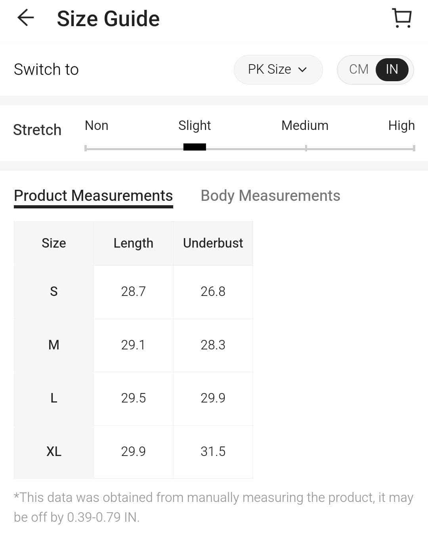Click the Length column header
The width and height of the screenshot is (428, 538).
point(133,243)
